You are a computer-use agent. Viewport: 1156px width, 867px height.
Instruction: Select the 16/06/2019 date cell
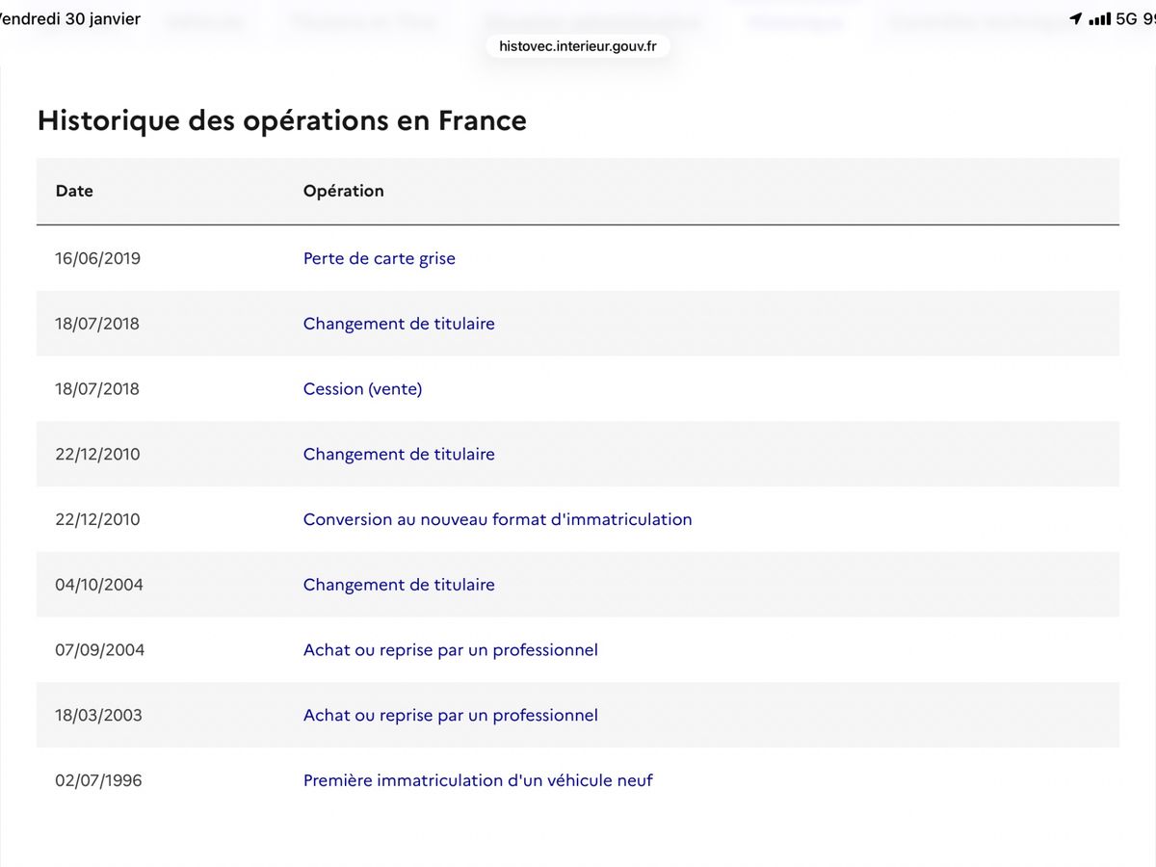(x=97, y=258)
